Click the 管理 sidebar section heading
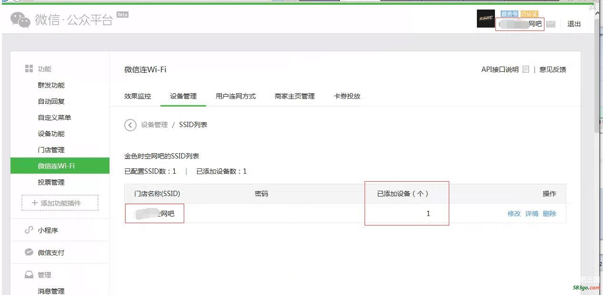This screenshot has width=603, height=295. click(x=44, y=275)
